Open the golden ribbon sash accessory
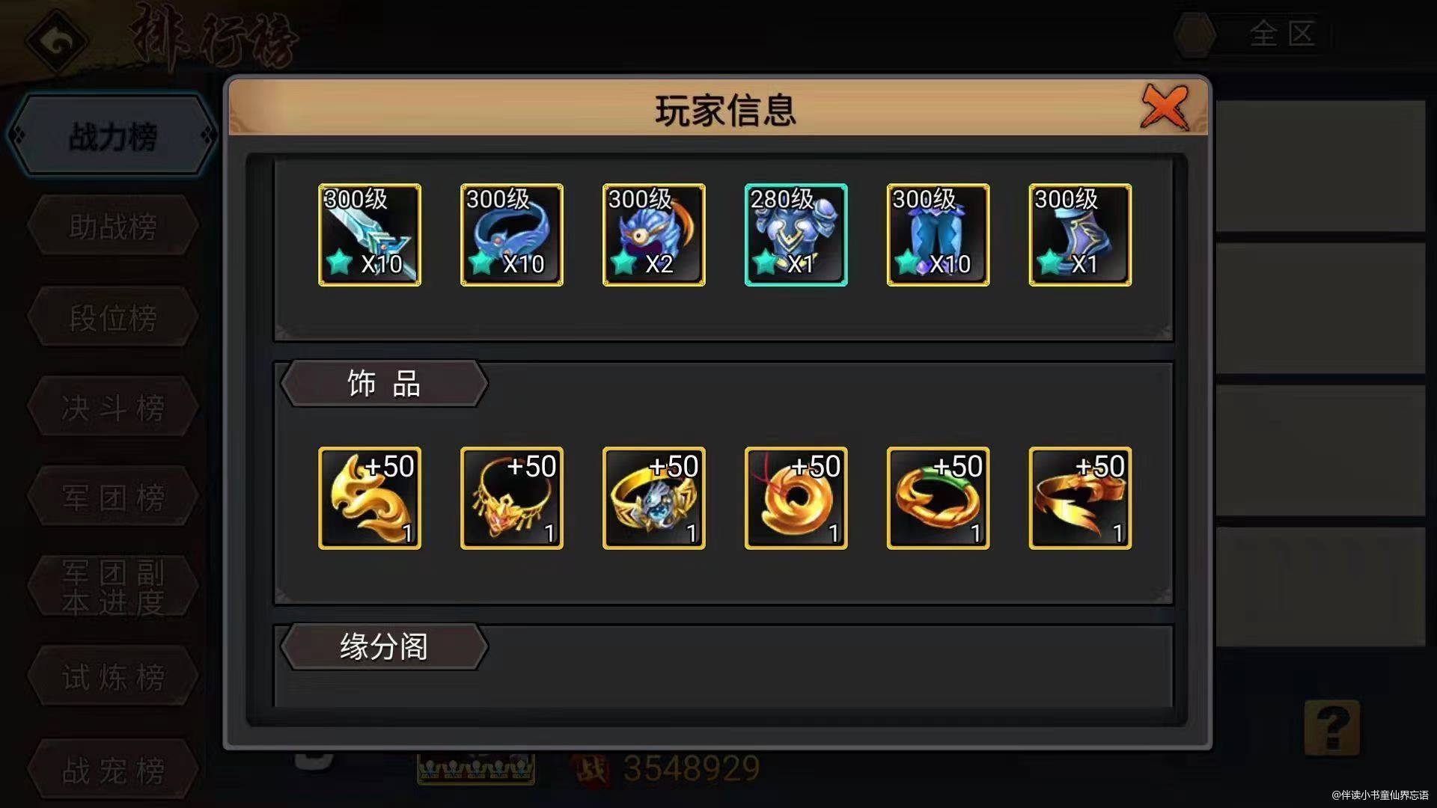 (1081, 498)
